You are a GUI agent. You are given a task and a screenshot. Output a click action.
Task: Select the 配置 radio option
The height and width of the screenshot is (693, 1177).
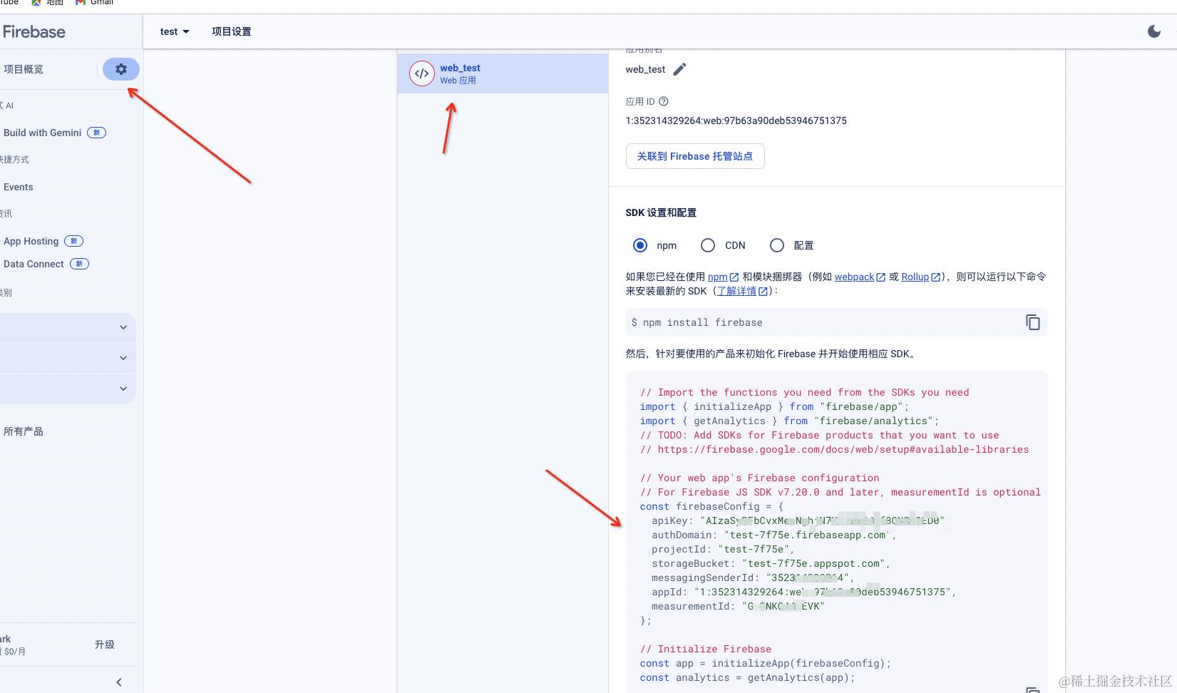click(x=777, y=245)
